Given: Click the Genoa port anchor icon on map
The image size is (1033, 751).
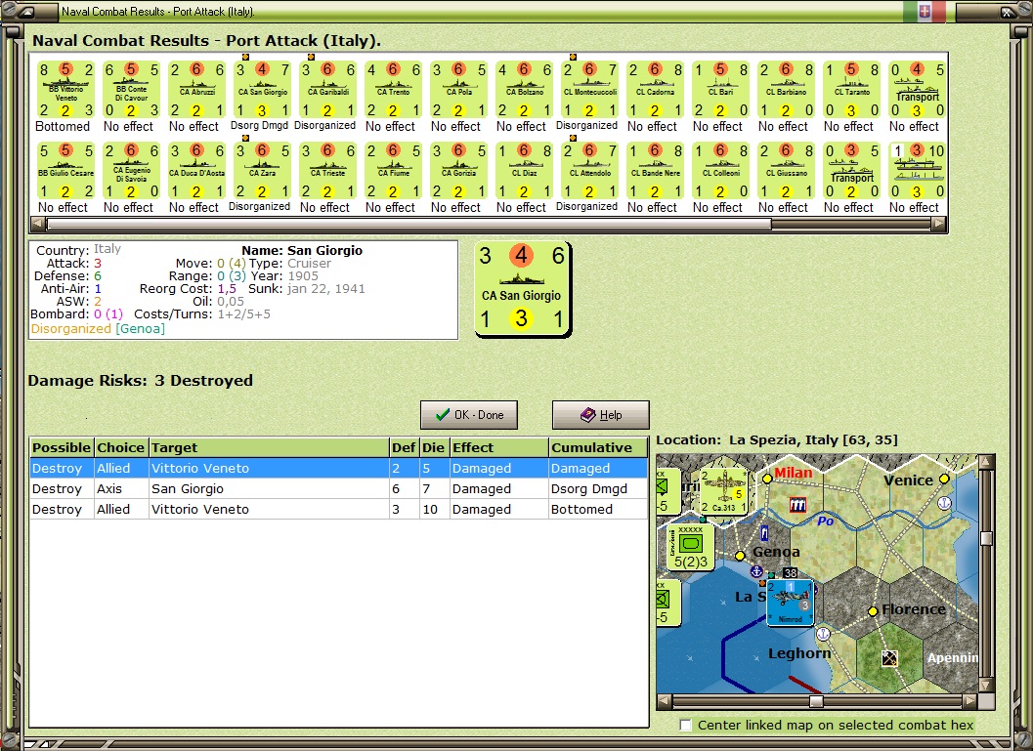Looking at the screenshot, I should [x=757, y=571].
